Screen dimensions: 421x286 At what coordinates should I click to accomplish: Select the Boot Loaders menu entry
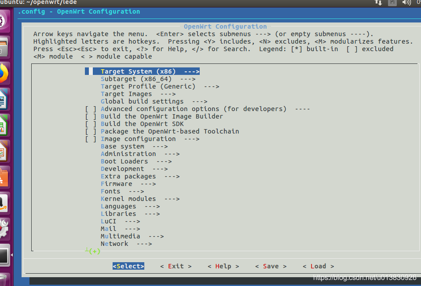click(x=136, y=161)
